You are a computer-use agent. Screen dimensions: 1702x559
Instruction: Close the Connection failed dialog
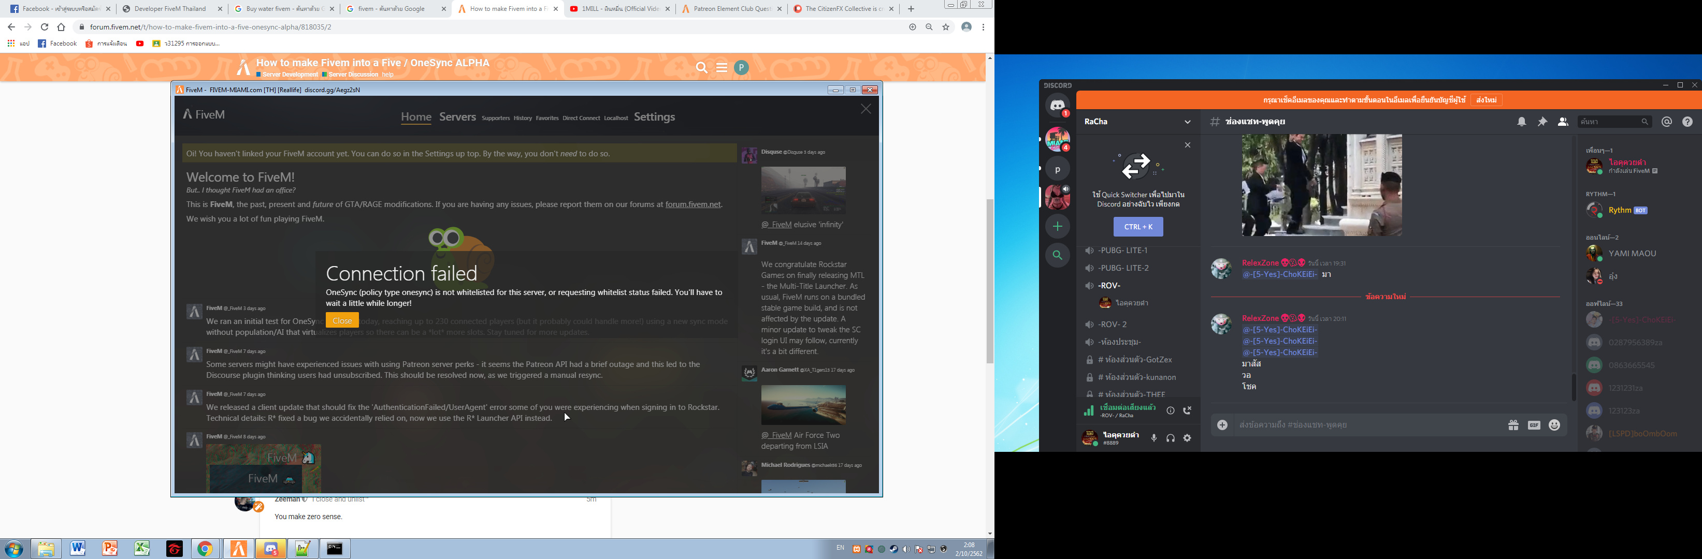point(341,320)
